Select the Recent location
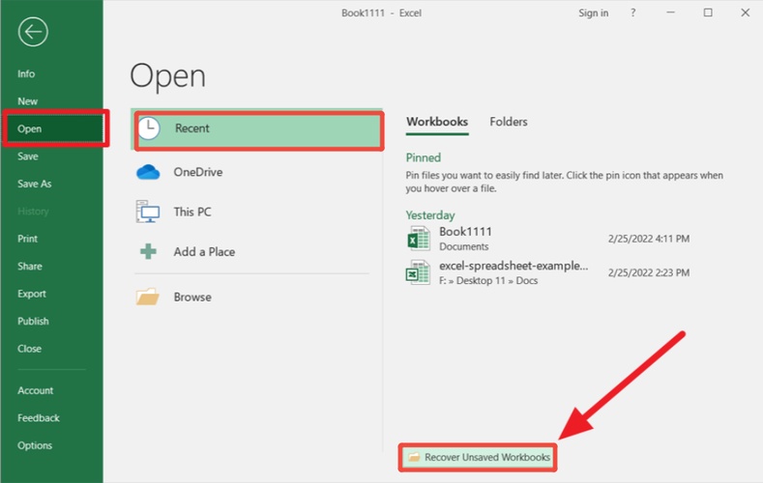Screen dimensions: 763x483 (259, 128)
